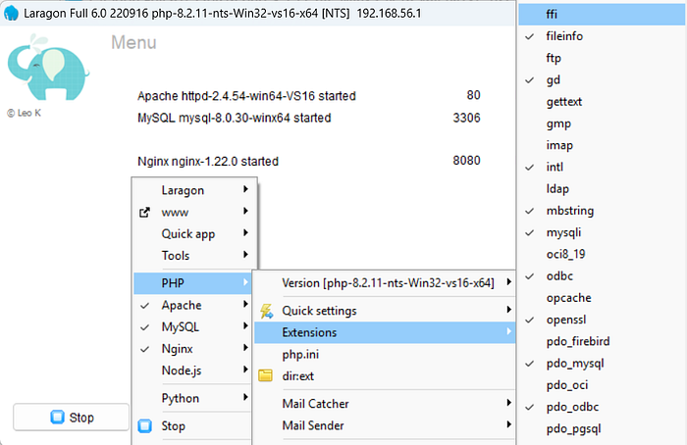Disable the gd extension
Screen dimensions: 687x445
click(x=602, y=80)
